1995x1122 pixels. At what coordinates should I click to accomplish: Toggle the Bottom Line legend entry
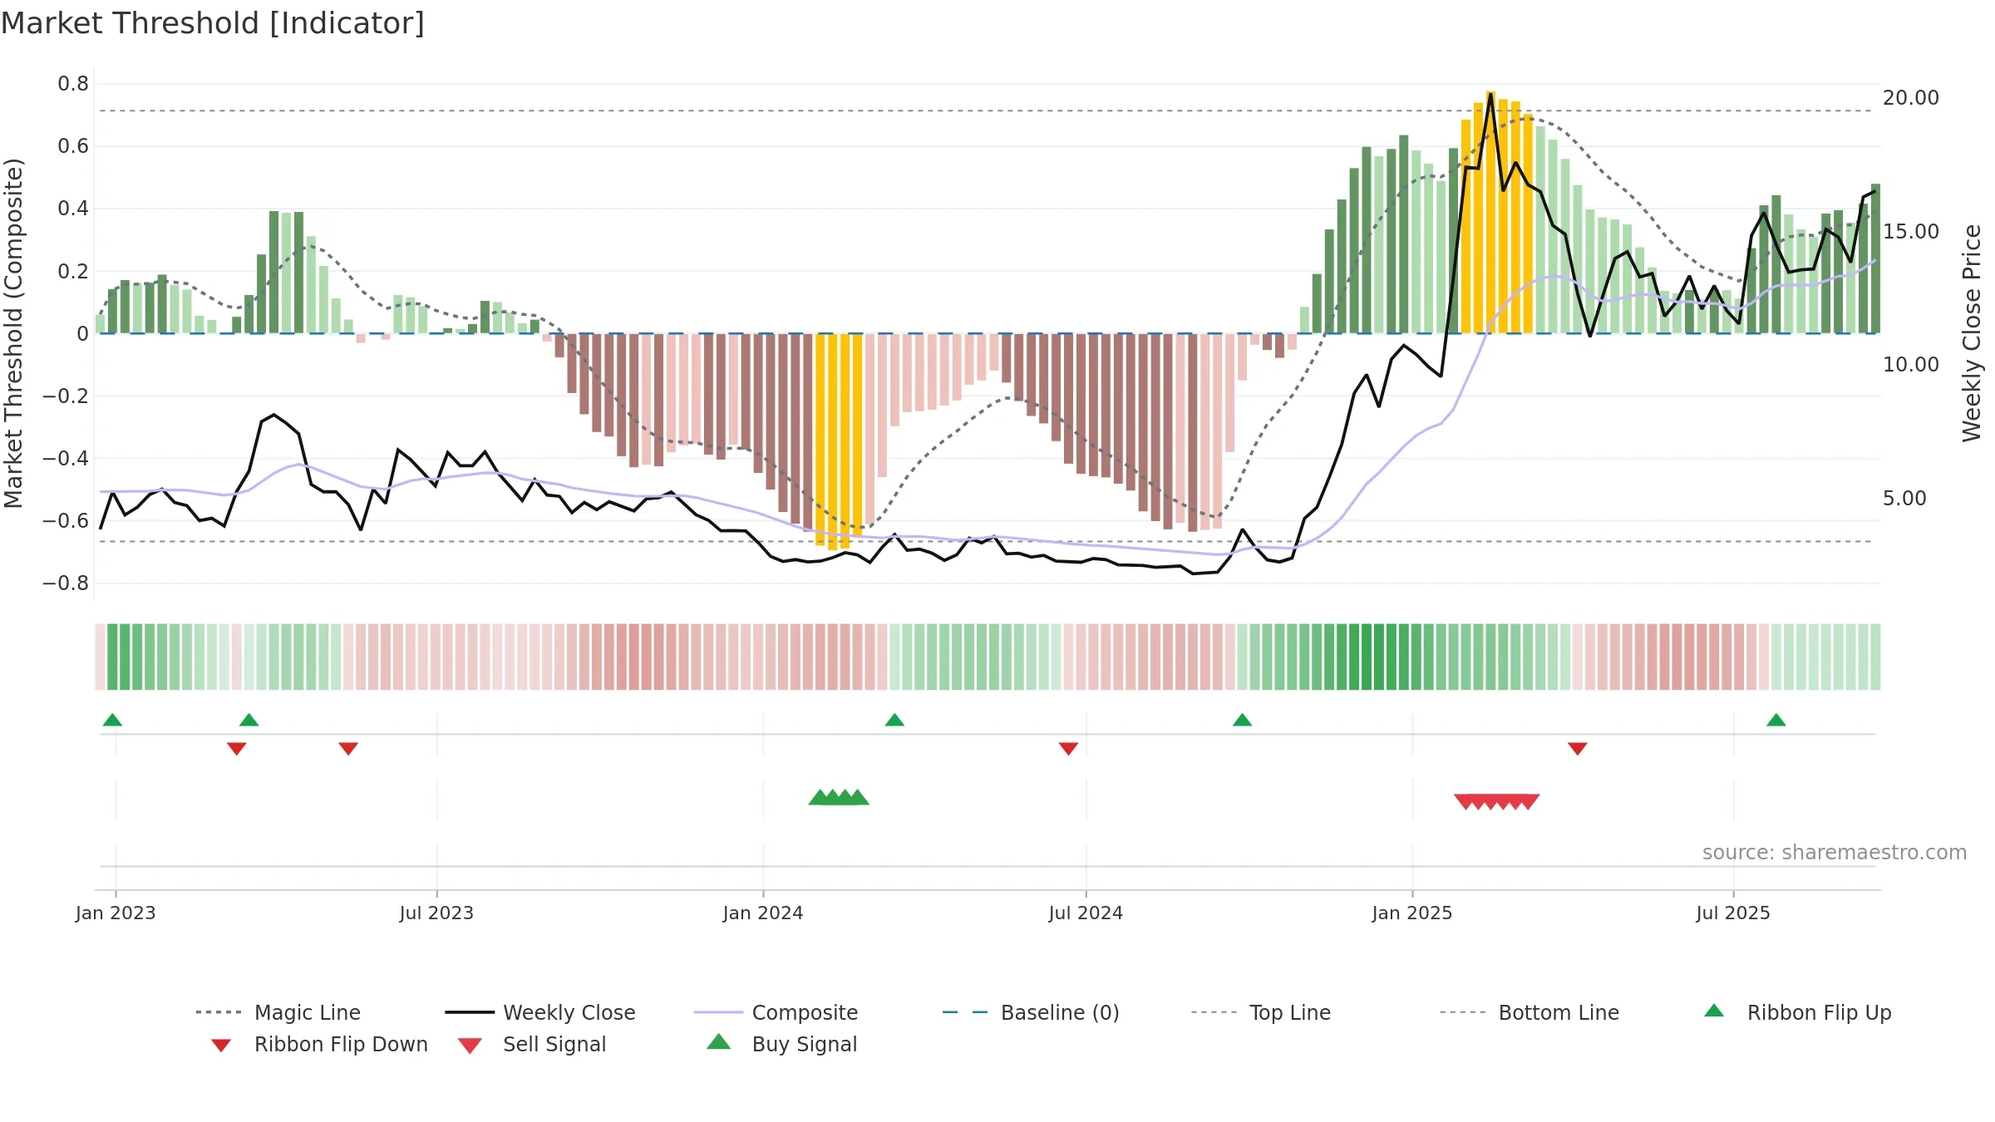(1529, 1012)
